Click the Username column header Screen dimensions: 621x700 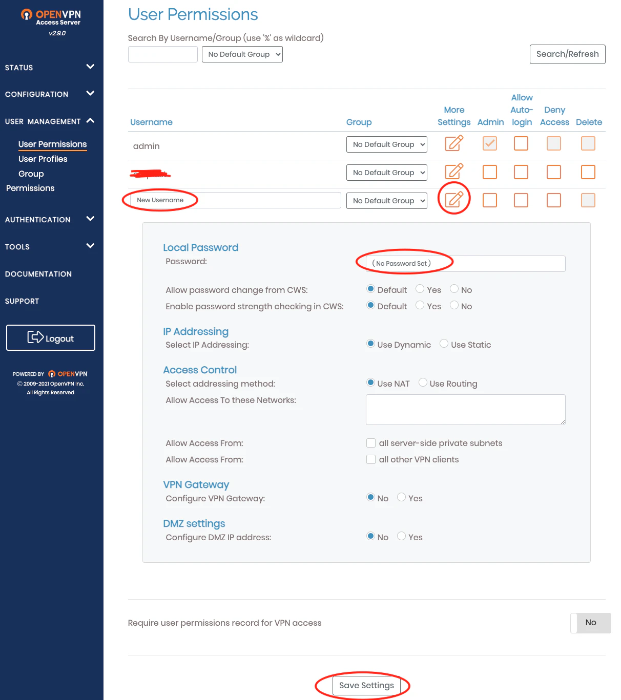click(151, 122)
